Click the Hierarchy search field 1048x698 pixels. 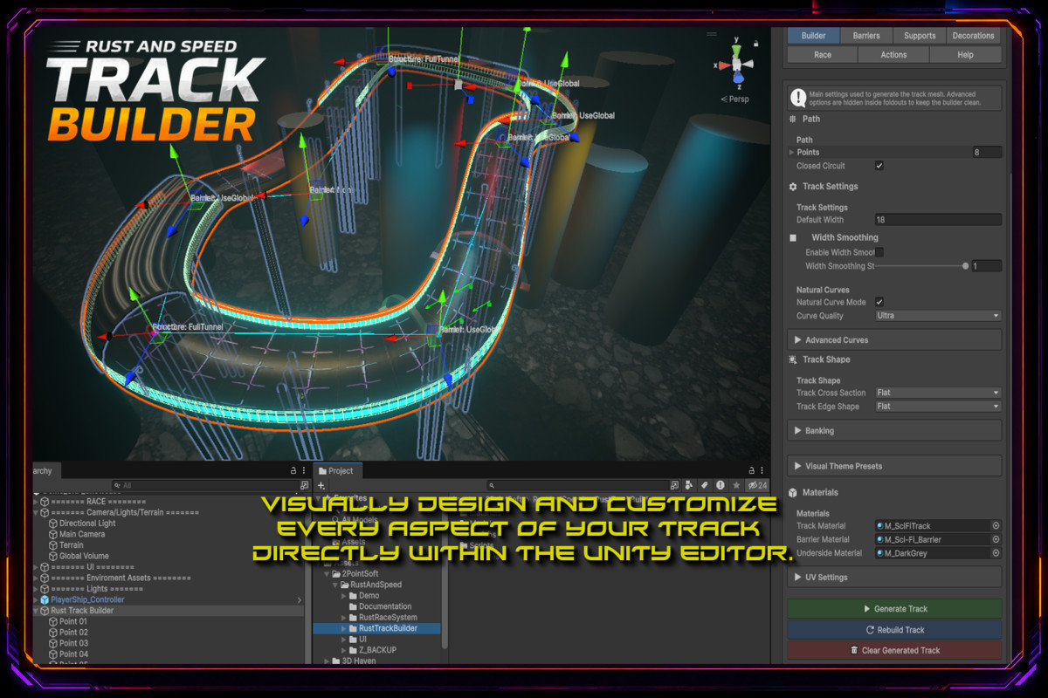[204, 485]
